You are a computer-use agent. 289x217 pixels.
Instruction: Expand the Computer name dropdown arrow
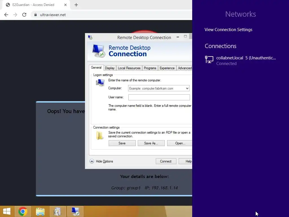[187, 88]
